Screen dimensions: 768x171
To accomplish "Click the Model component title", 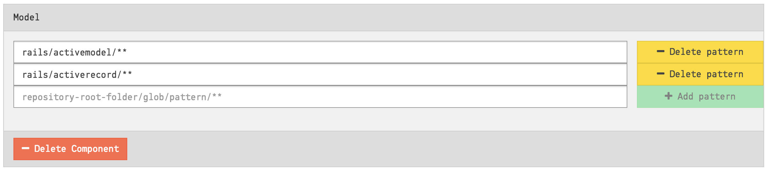I will [x=27, y=18].
